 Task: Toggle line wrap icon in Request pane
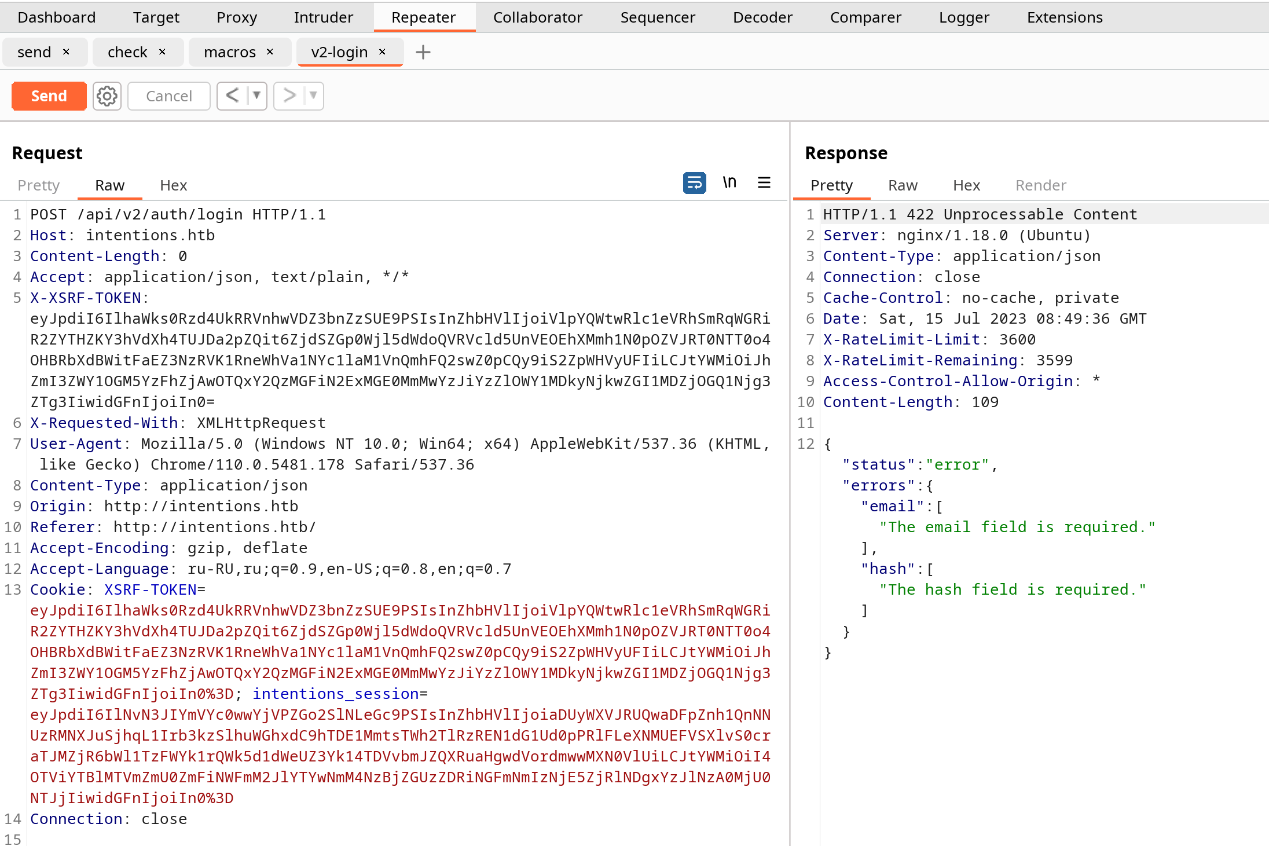coord(694,183)
